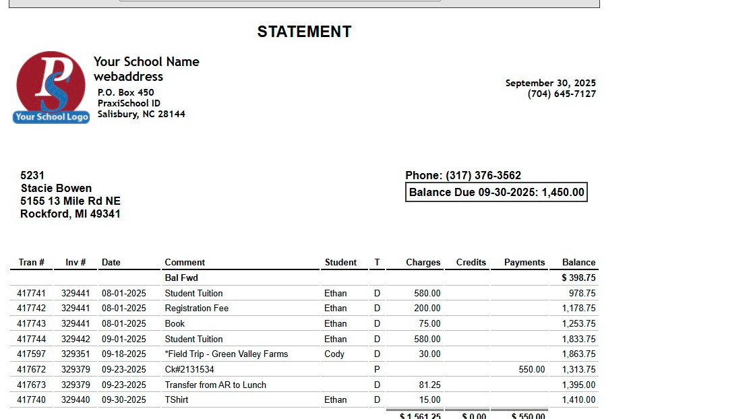The width and height of the screenshot is (749, 419).
Task: Click the 550.00 payment amount
Action: pyautogui.click(x=532, y=369)
